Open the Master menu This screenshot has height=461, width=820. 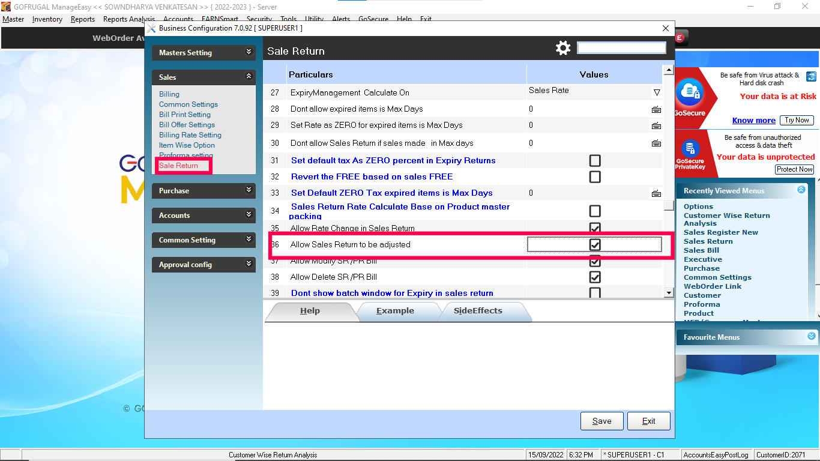click(13, 19)
